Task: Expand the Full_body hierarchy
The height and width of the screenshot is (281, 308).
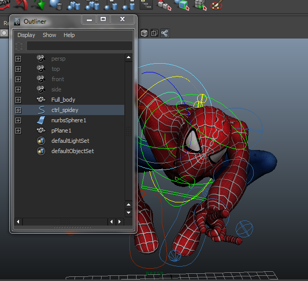Action: (18, 100)
